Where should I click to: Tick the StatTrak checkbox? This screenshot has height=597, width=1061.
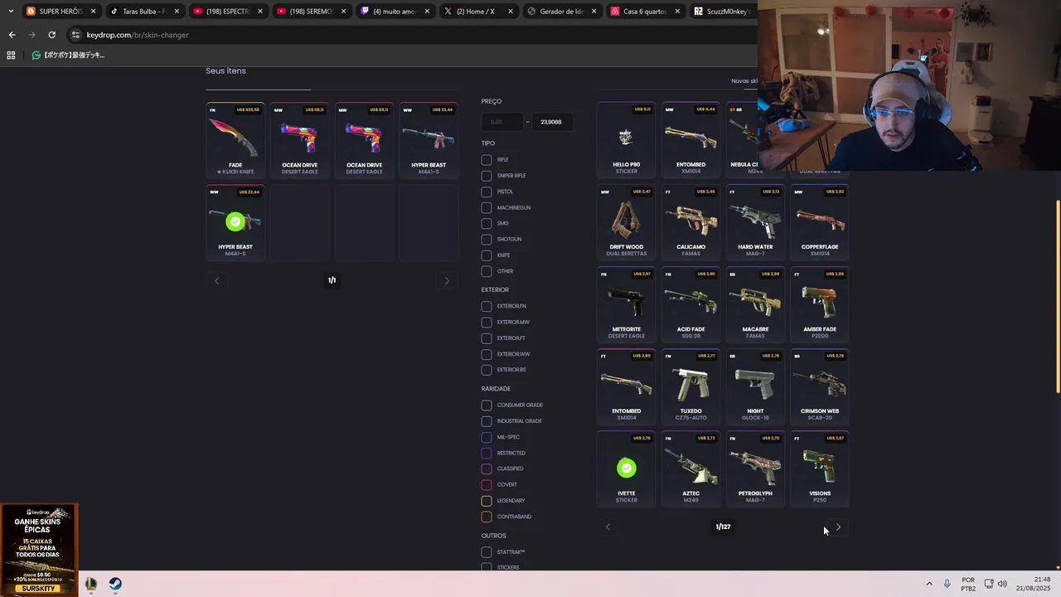487,552
